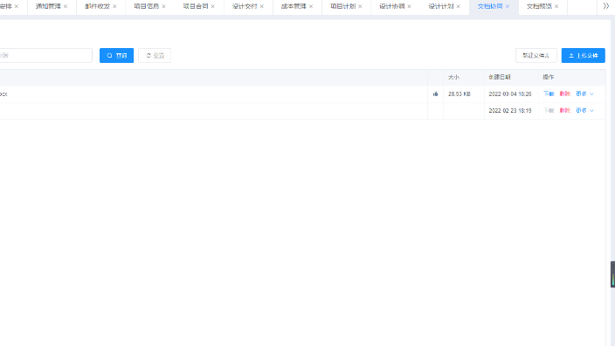
Task: Close the 设计协调 tab
Action: pyautogui.click(x=409, y=6)
